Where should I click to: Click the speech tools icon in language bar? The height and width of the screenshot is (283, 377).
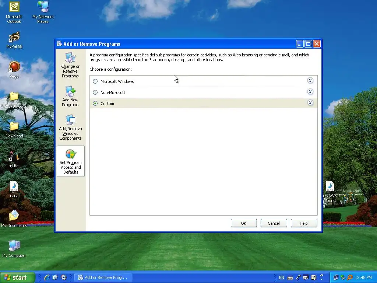click(x=306, y=277)
